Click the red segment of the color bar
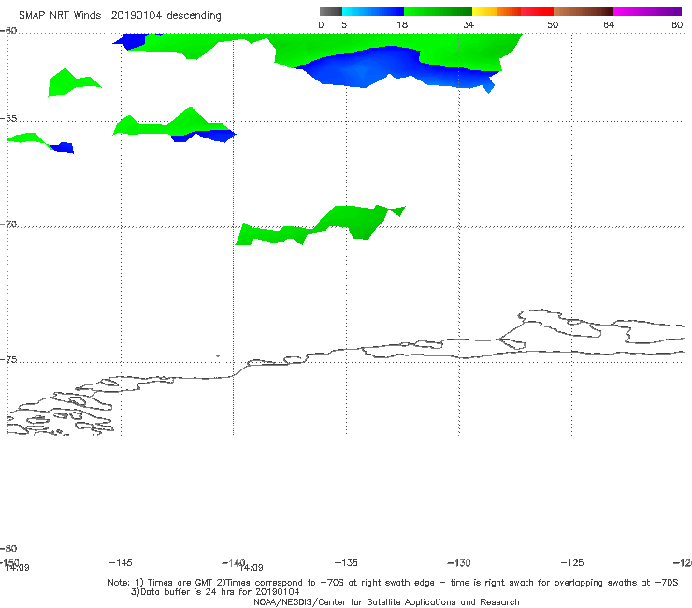The height and width of the screenshot is (608, 692). [x=537, y=11]
